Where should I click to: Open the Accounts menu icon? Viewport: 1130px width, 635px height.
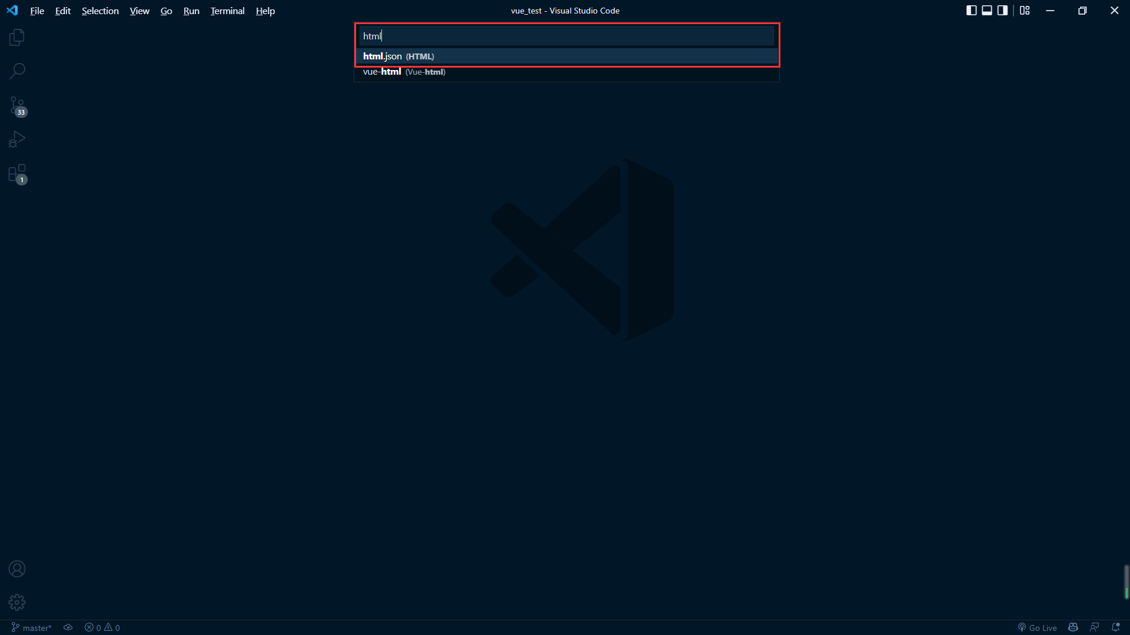17,569
